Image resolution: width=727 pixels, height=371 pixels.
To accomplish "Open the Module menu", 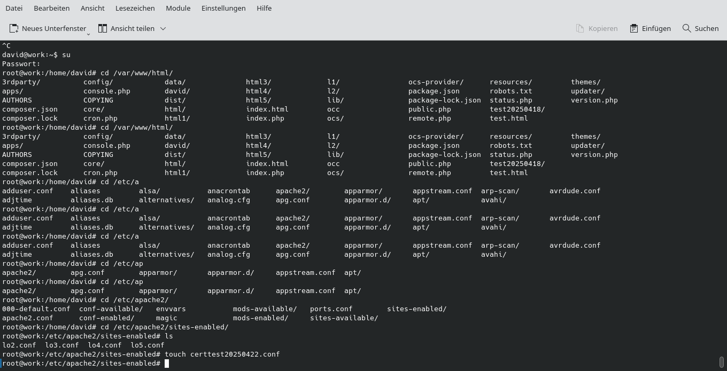I will coord(178,8).
